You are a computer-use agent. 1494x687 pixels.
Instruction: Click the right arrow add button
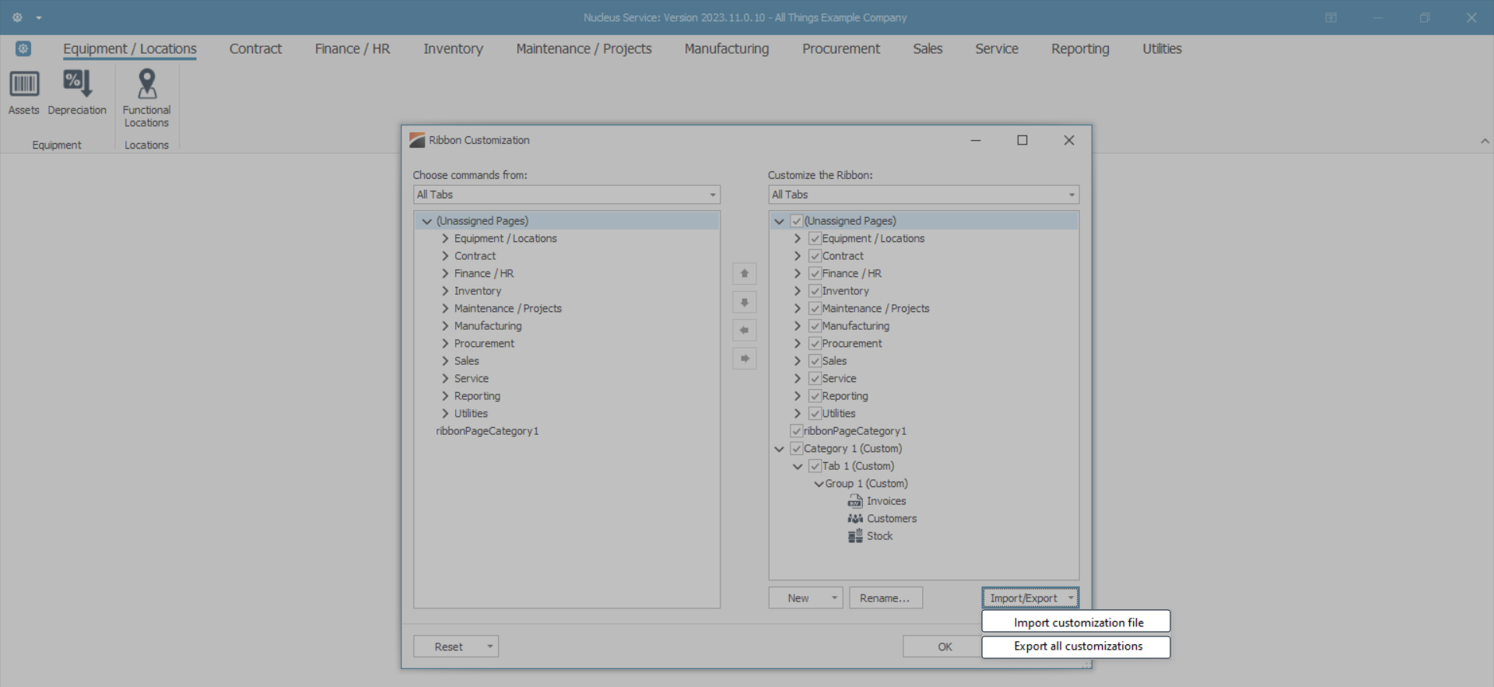coord(745,359)
